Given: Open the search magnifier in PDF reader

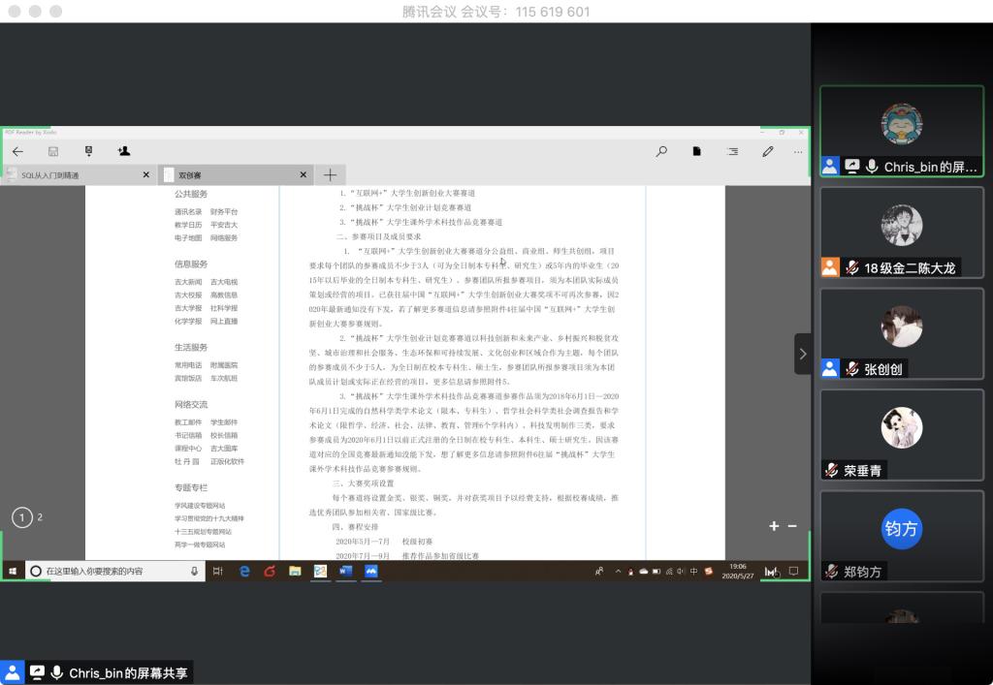Looking at the screenshot, I should [x=661, y=152].
